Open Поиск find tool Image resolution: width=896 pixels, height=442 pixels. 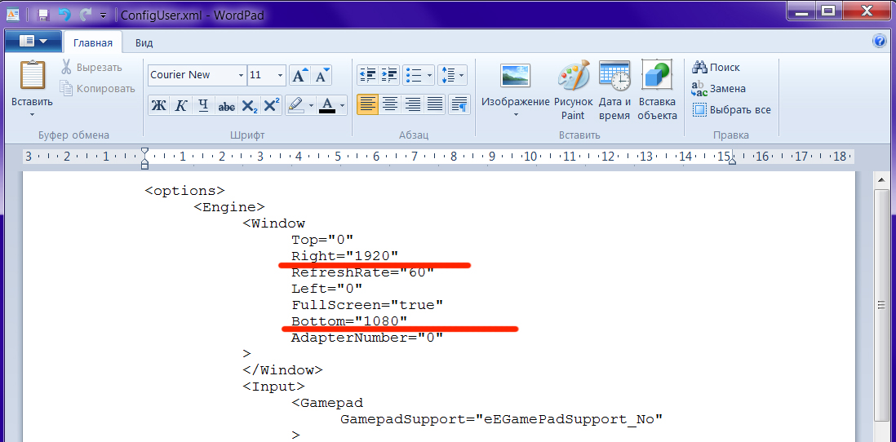716,68
